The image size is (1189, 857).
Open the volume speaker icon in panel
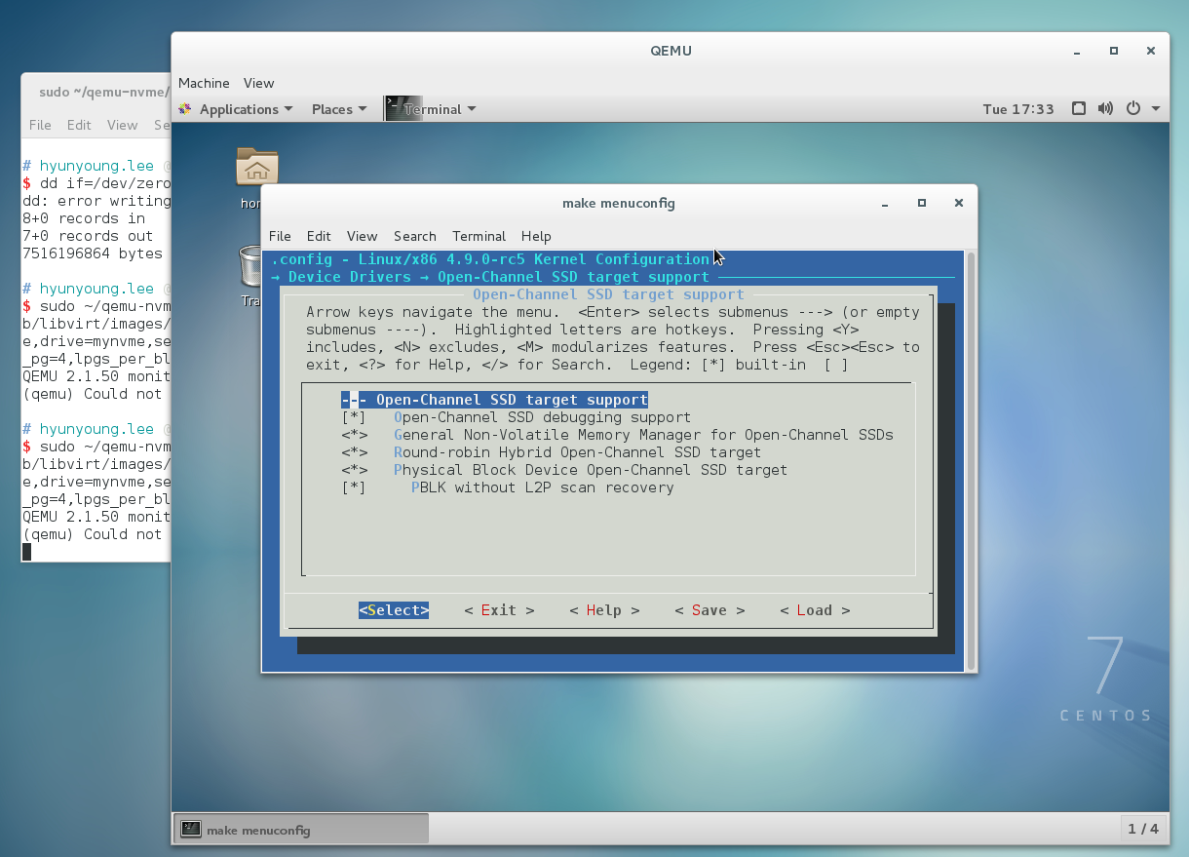coord(1105,109)
